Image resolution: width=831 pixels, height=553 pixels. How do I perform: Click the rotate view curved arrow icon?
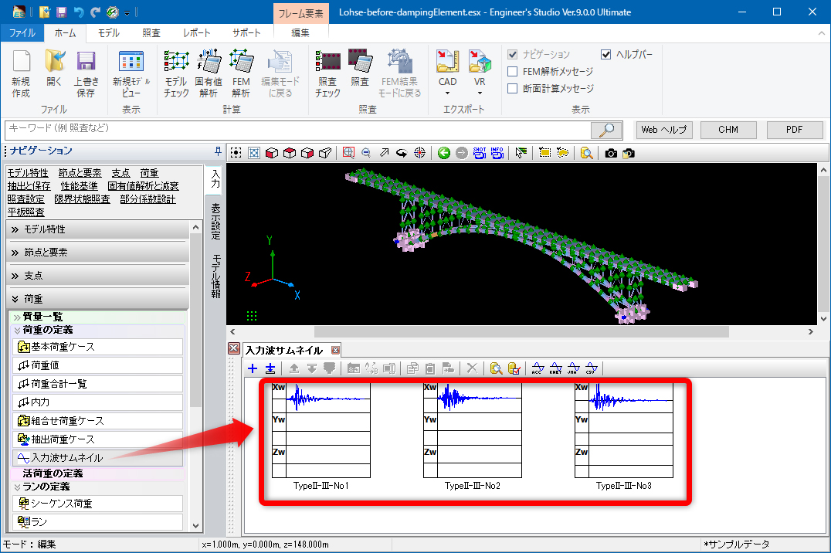coord(402,153)
